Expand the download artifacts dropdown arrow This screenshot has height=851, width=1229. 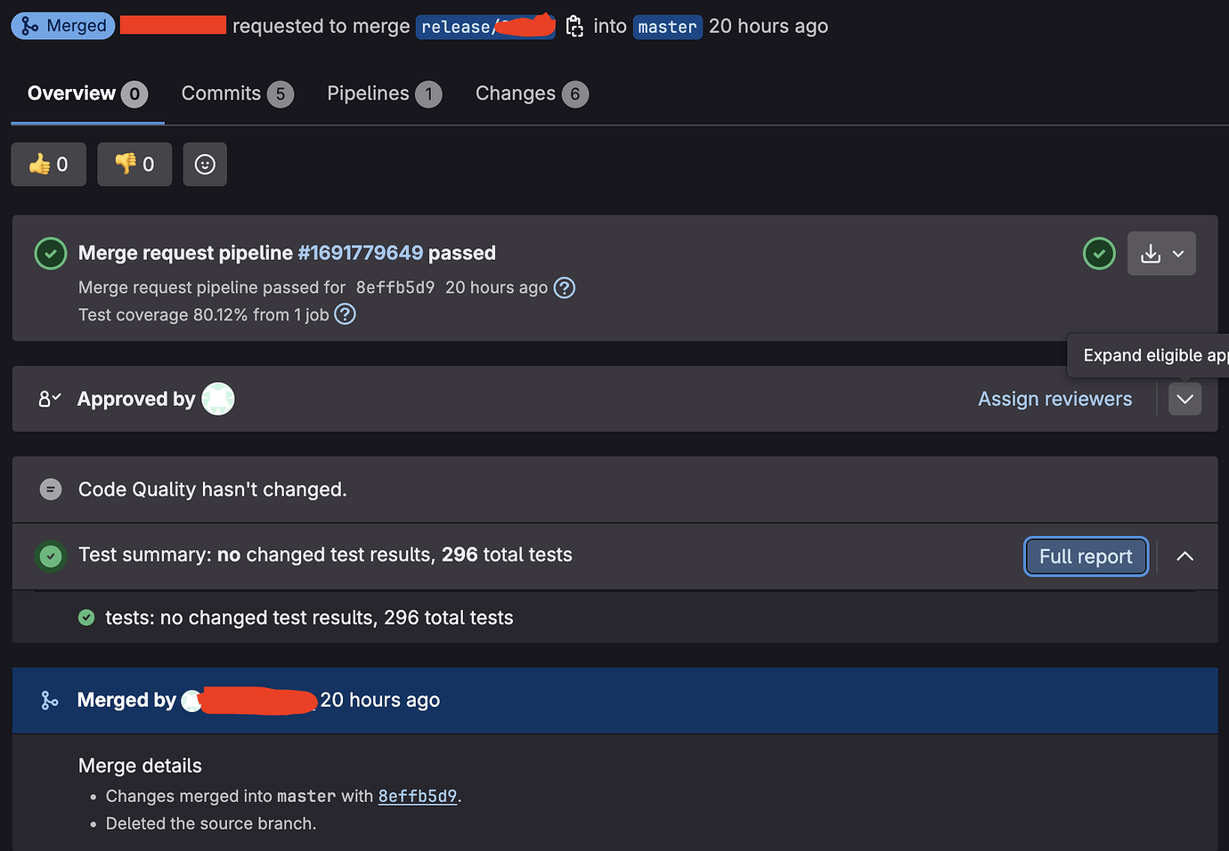pos(1177,253)
